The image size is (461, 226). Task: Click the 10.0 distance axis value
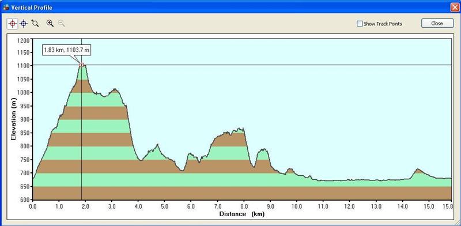(x=297, y=206)
